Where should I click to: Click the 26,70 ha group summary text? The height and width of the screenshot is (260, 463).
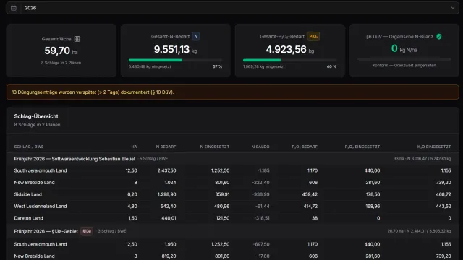[x=419, y=231]
